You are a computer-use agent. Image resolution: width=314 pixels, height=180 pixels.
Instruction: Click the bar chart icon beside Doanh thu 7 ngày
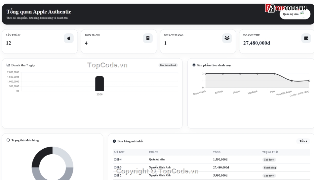(x=8, y=65)
